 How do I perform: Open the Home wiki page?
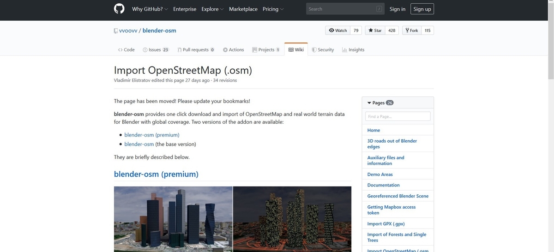click(373, 130)
